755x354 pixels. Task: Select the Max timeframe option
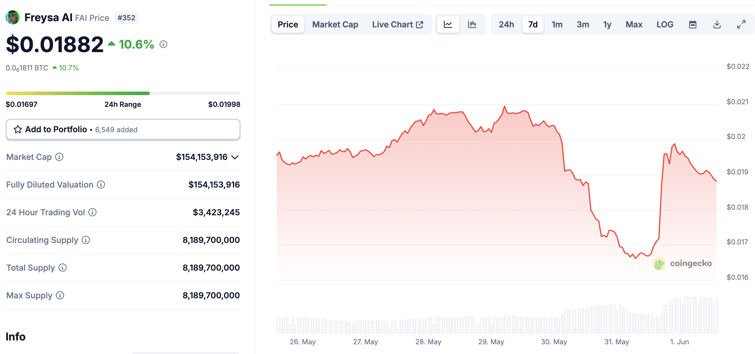click(634, 24)
